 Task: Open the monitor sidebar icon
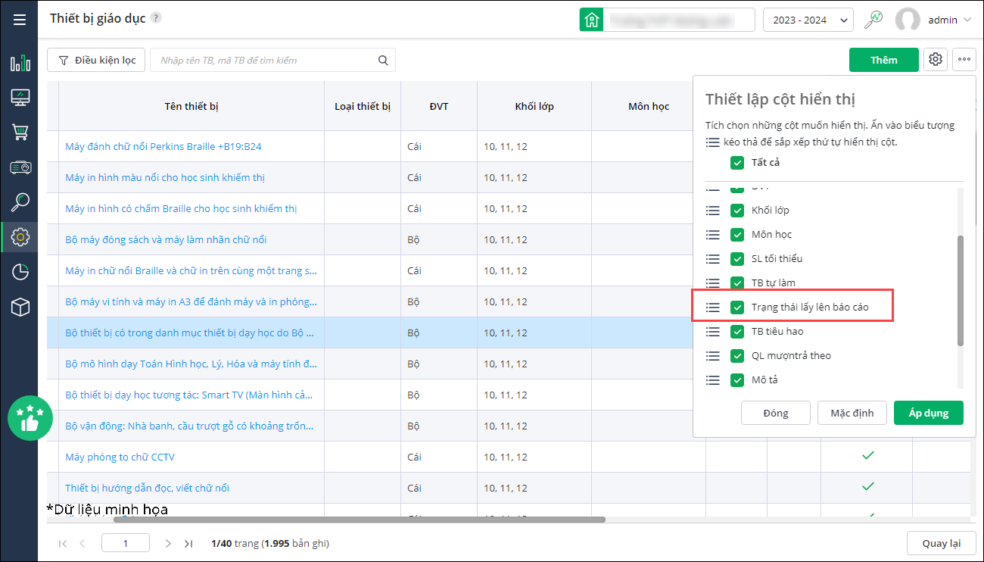coord(20,98)
